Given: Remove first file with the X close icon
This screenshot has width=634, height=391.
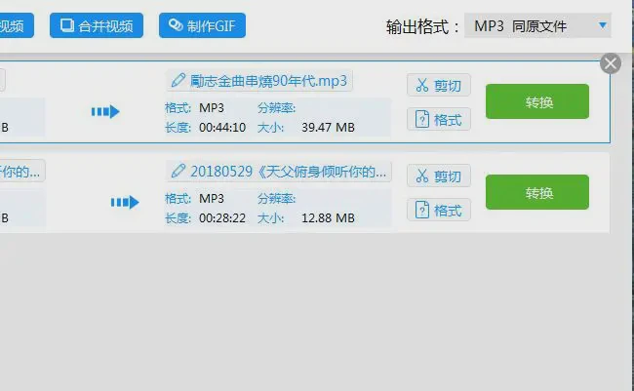Looking at the screenshot, I should click(611, 63).
